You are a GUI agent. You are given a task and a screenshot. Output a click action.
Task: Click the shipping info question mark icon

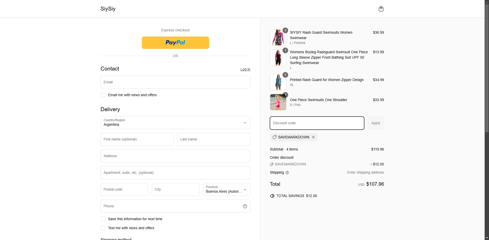point(287,173)
